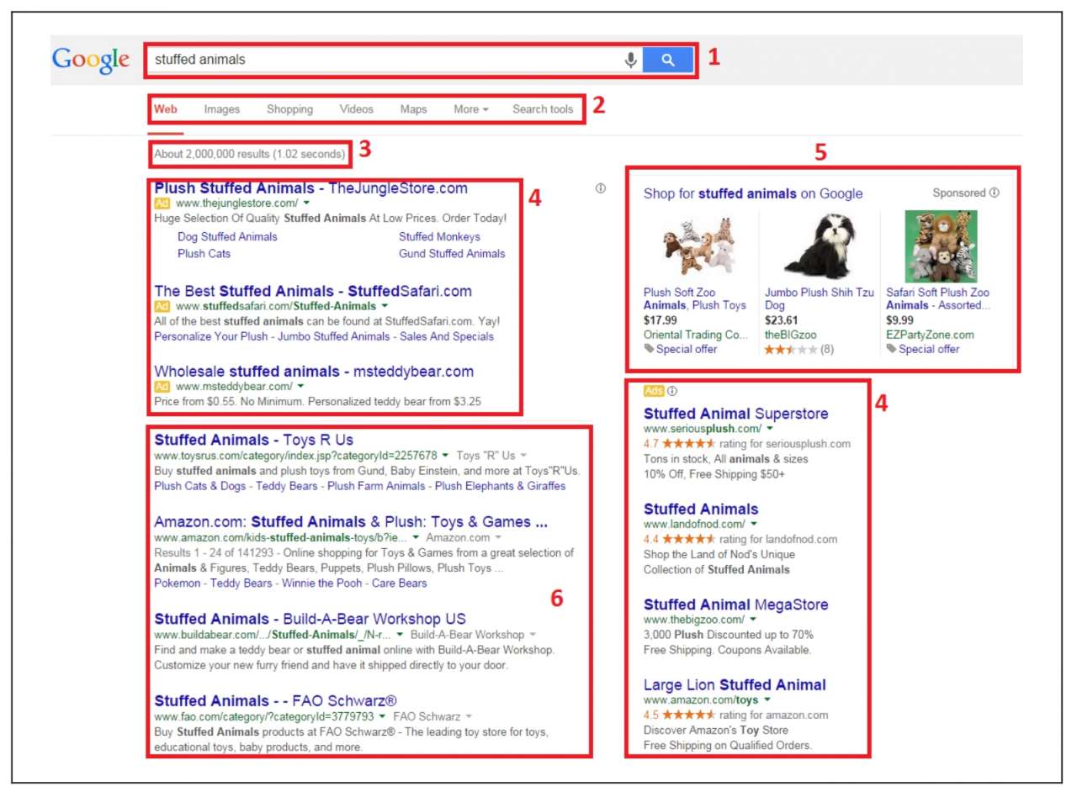Open the Stuffed Animal Superstore ad
1077x792 pixels.
click(735, 414)
